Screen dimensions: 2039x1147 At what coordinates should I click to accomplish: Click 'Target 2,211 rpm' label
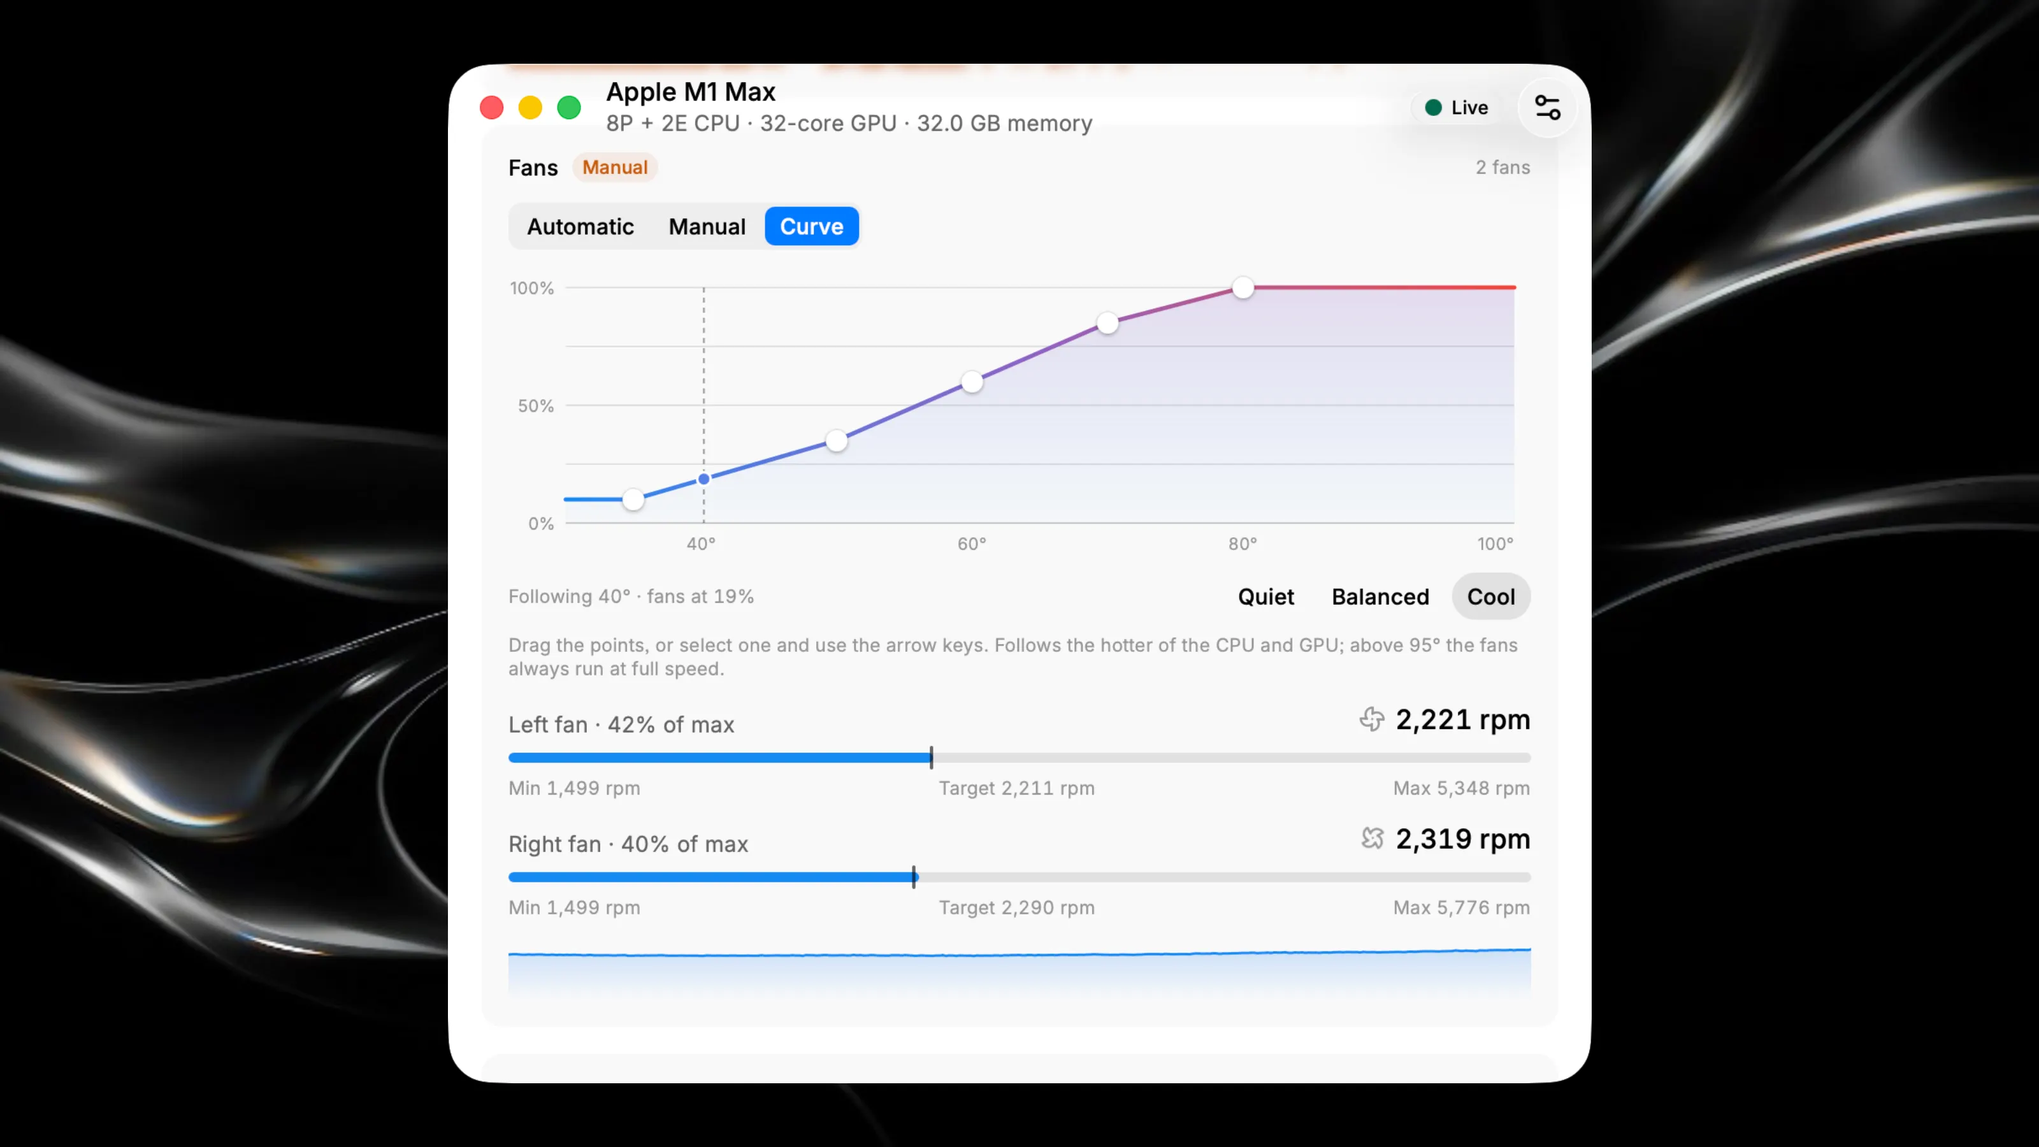pyautogui.click(x=1017, y=788)
